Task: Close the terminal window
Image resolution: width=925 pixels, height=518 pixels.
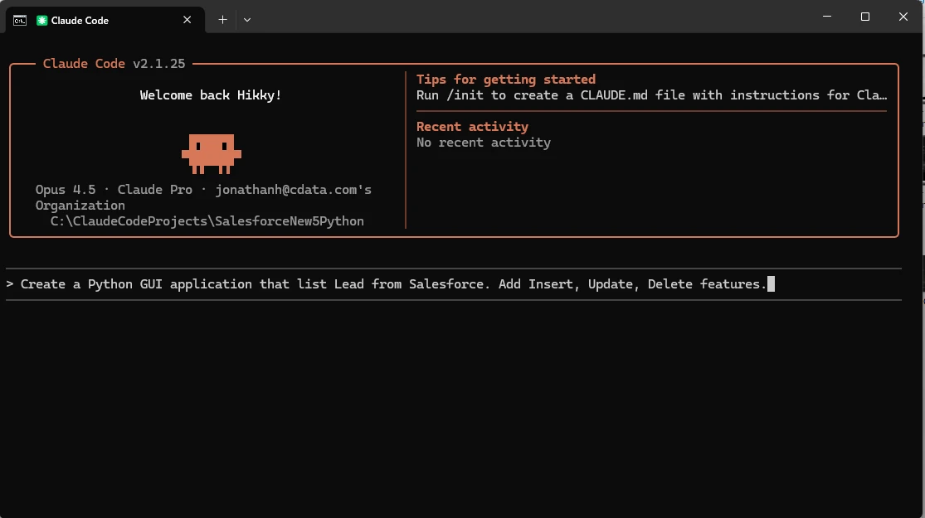Action: (x=903, y=17)
